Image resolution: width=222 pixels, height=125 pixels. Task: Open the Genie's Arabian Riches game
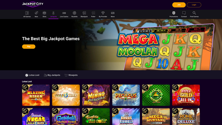[x=66, y=117]
